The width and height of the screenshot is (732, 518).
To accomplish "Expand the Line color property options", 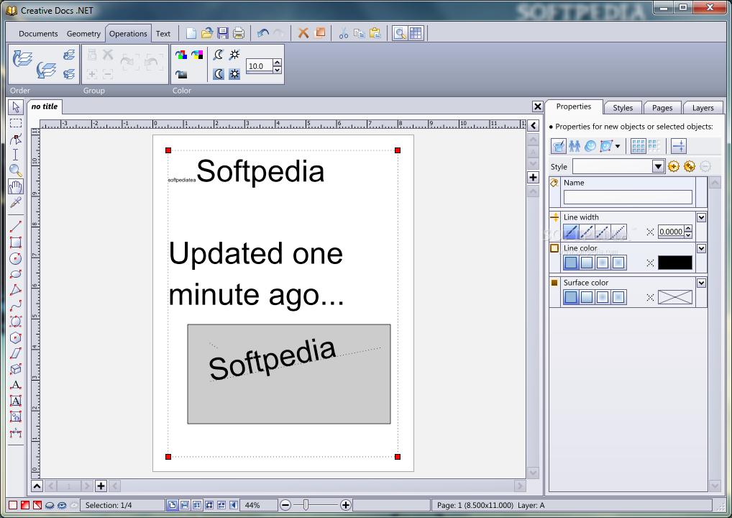I will [701, 248].
